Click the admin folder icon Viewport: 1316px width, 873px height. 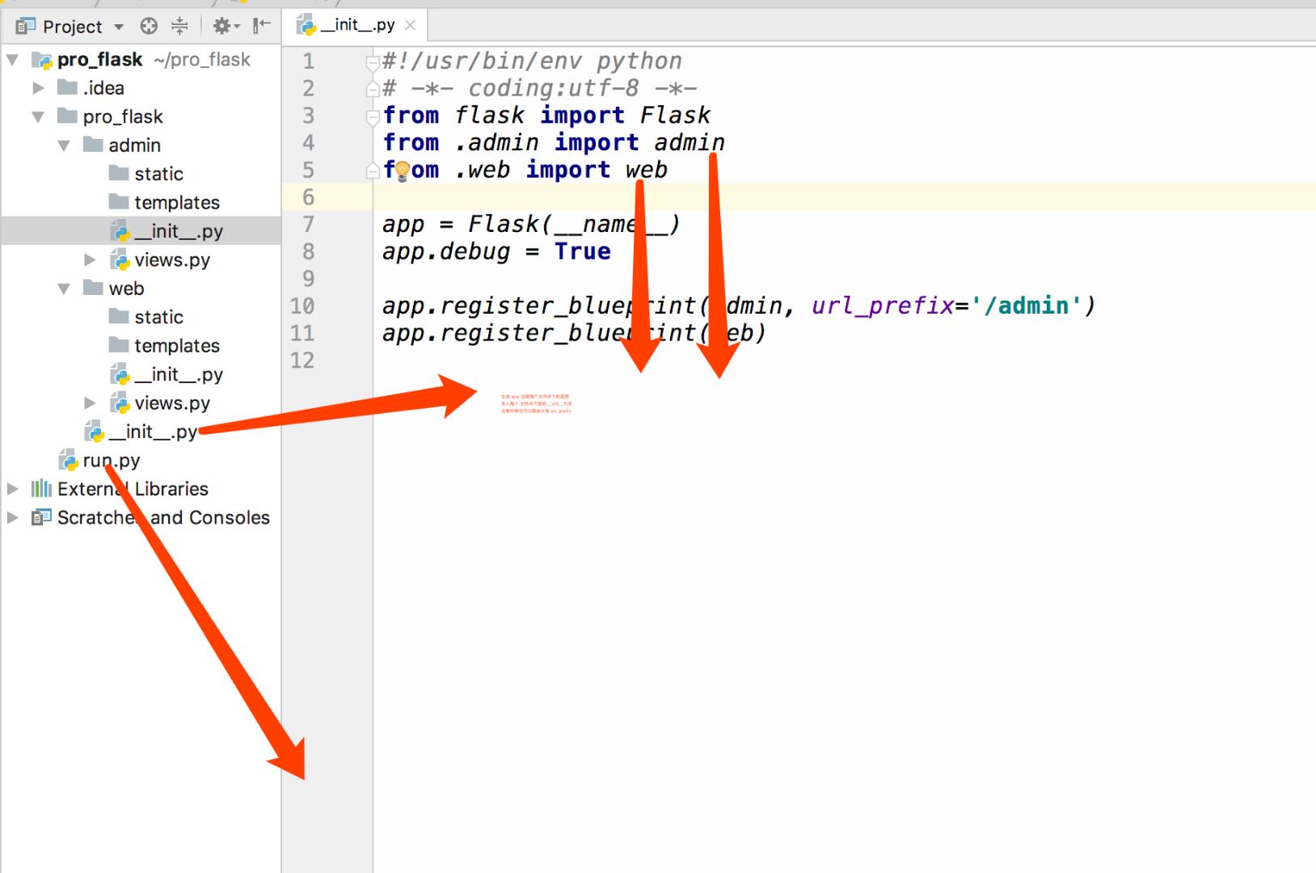point(94,145)
